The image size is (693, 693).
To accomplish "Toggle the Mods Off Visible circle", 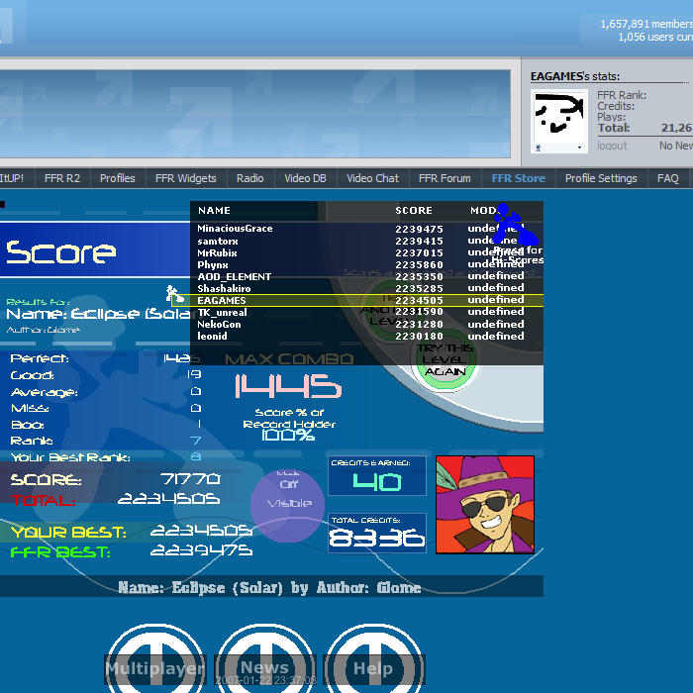I will (287, 503).
